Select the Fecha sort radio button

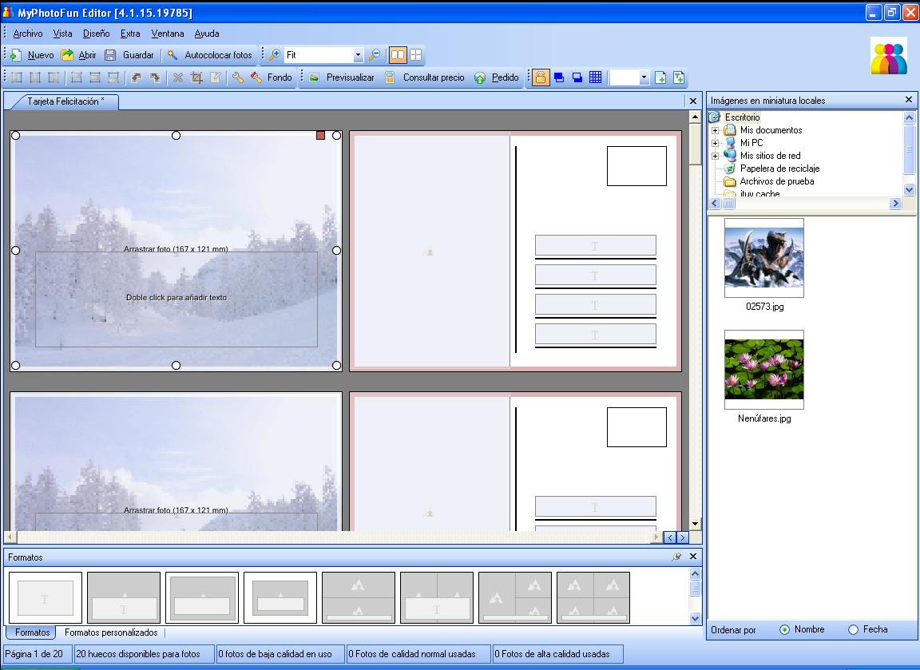(x=853, y=629)
